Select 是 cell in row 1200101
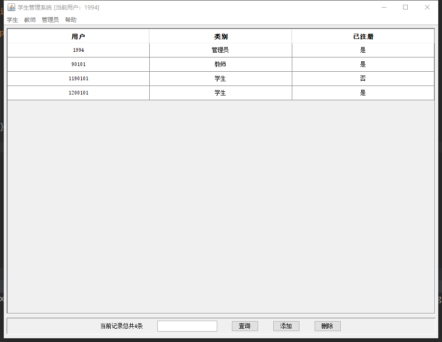The image size is (442, 342). [363, 93]
